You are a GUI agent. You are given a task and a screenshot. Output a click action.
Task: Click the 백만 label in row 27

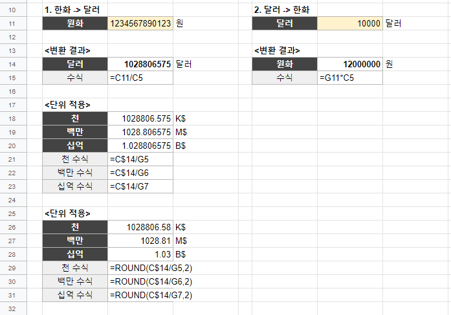75,241
